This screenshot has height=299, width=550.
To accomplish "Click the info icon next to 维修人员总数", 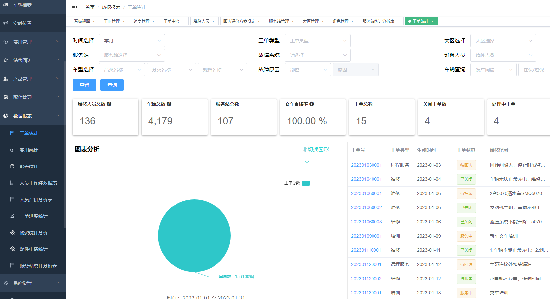I will (109, 104).
